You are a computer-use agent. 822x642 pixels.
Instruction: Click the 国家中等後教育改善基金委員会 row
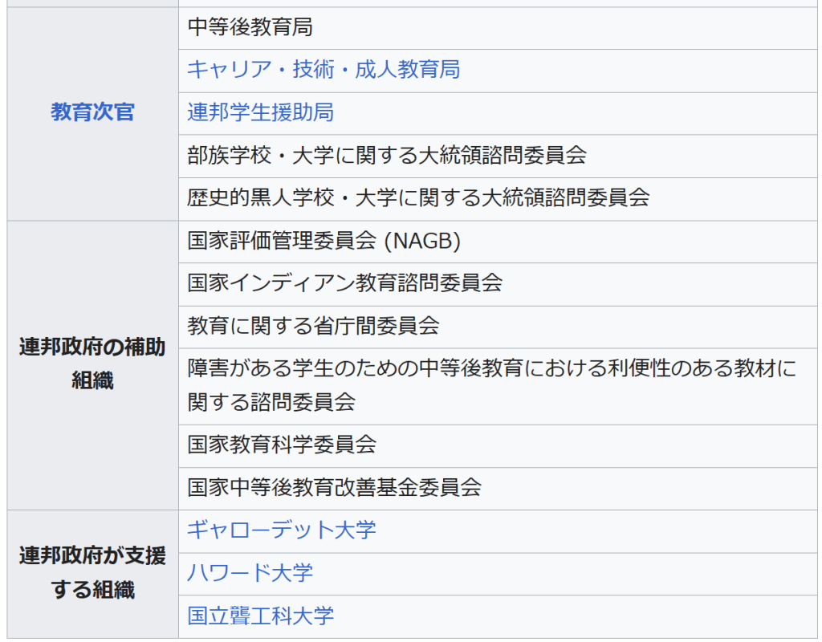pos(334,487)
